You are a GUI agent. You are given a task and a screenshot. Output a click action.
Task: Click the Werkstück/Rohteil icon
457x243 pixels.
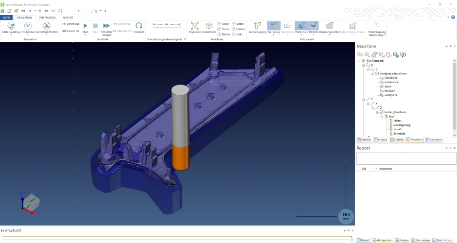point(47,26)
